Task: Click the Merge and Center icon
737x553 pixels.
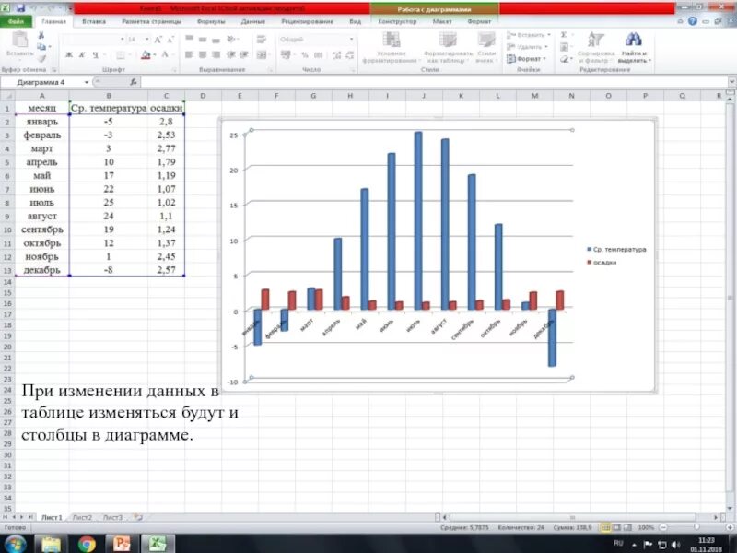Action: [262, 55]
